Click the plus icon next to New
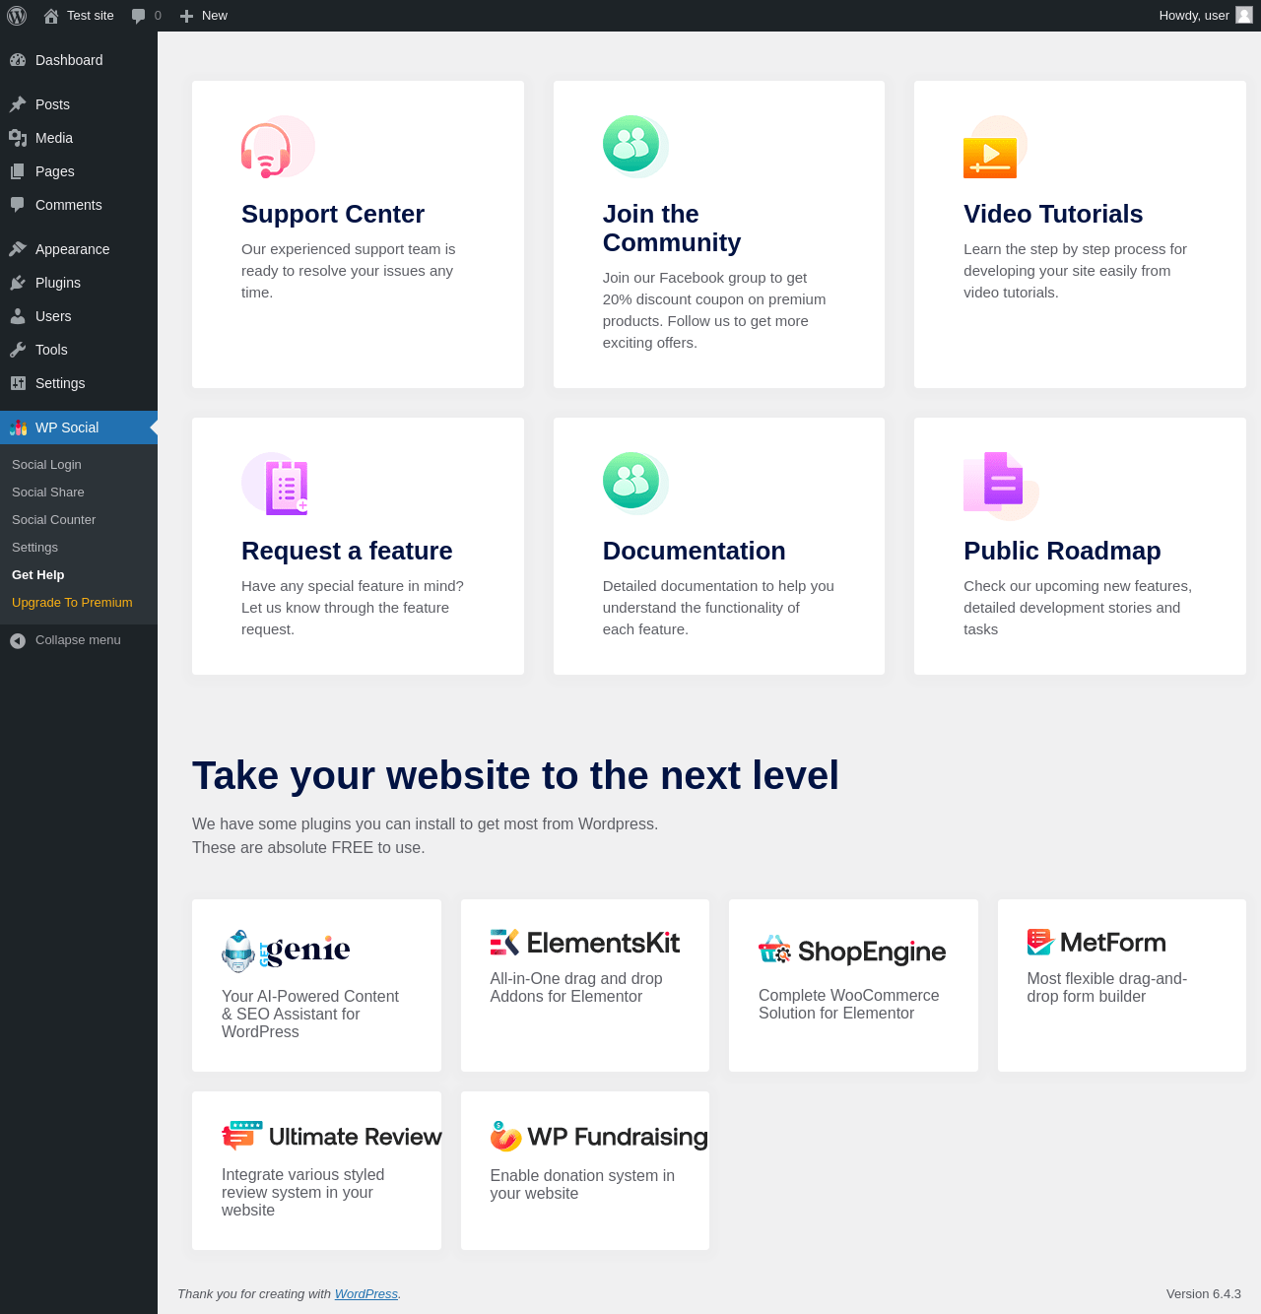Image resolution: width=1261 pixels, height=1314 pixels. pyautogui.click(x=186, y=16)
